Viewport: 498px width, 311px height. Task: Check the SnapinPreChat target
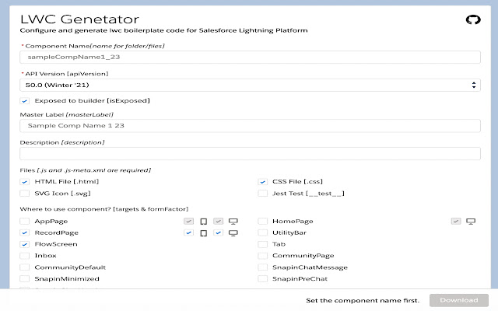click(x=262, y=278)
